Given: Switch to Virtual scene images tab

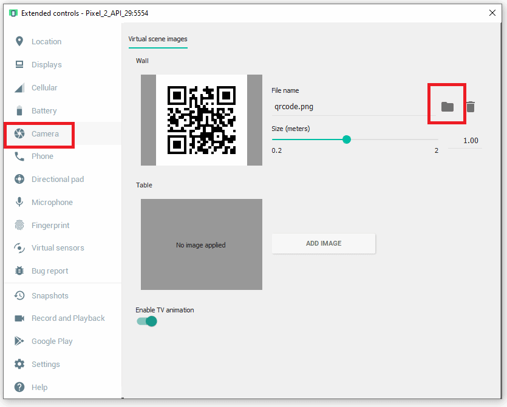Looking at the screenshot, I should 158,39.
